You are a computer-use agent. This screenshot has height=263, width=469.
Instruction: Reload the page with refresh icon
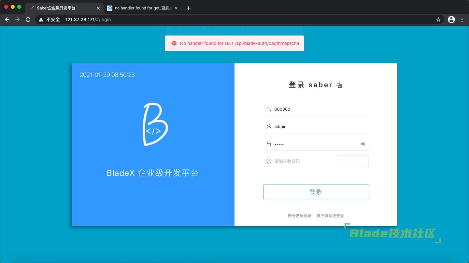pos(28,20)
